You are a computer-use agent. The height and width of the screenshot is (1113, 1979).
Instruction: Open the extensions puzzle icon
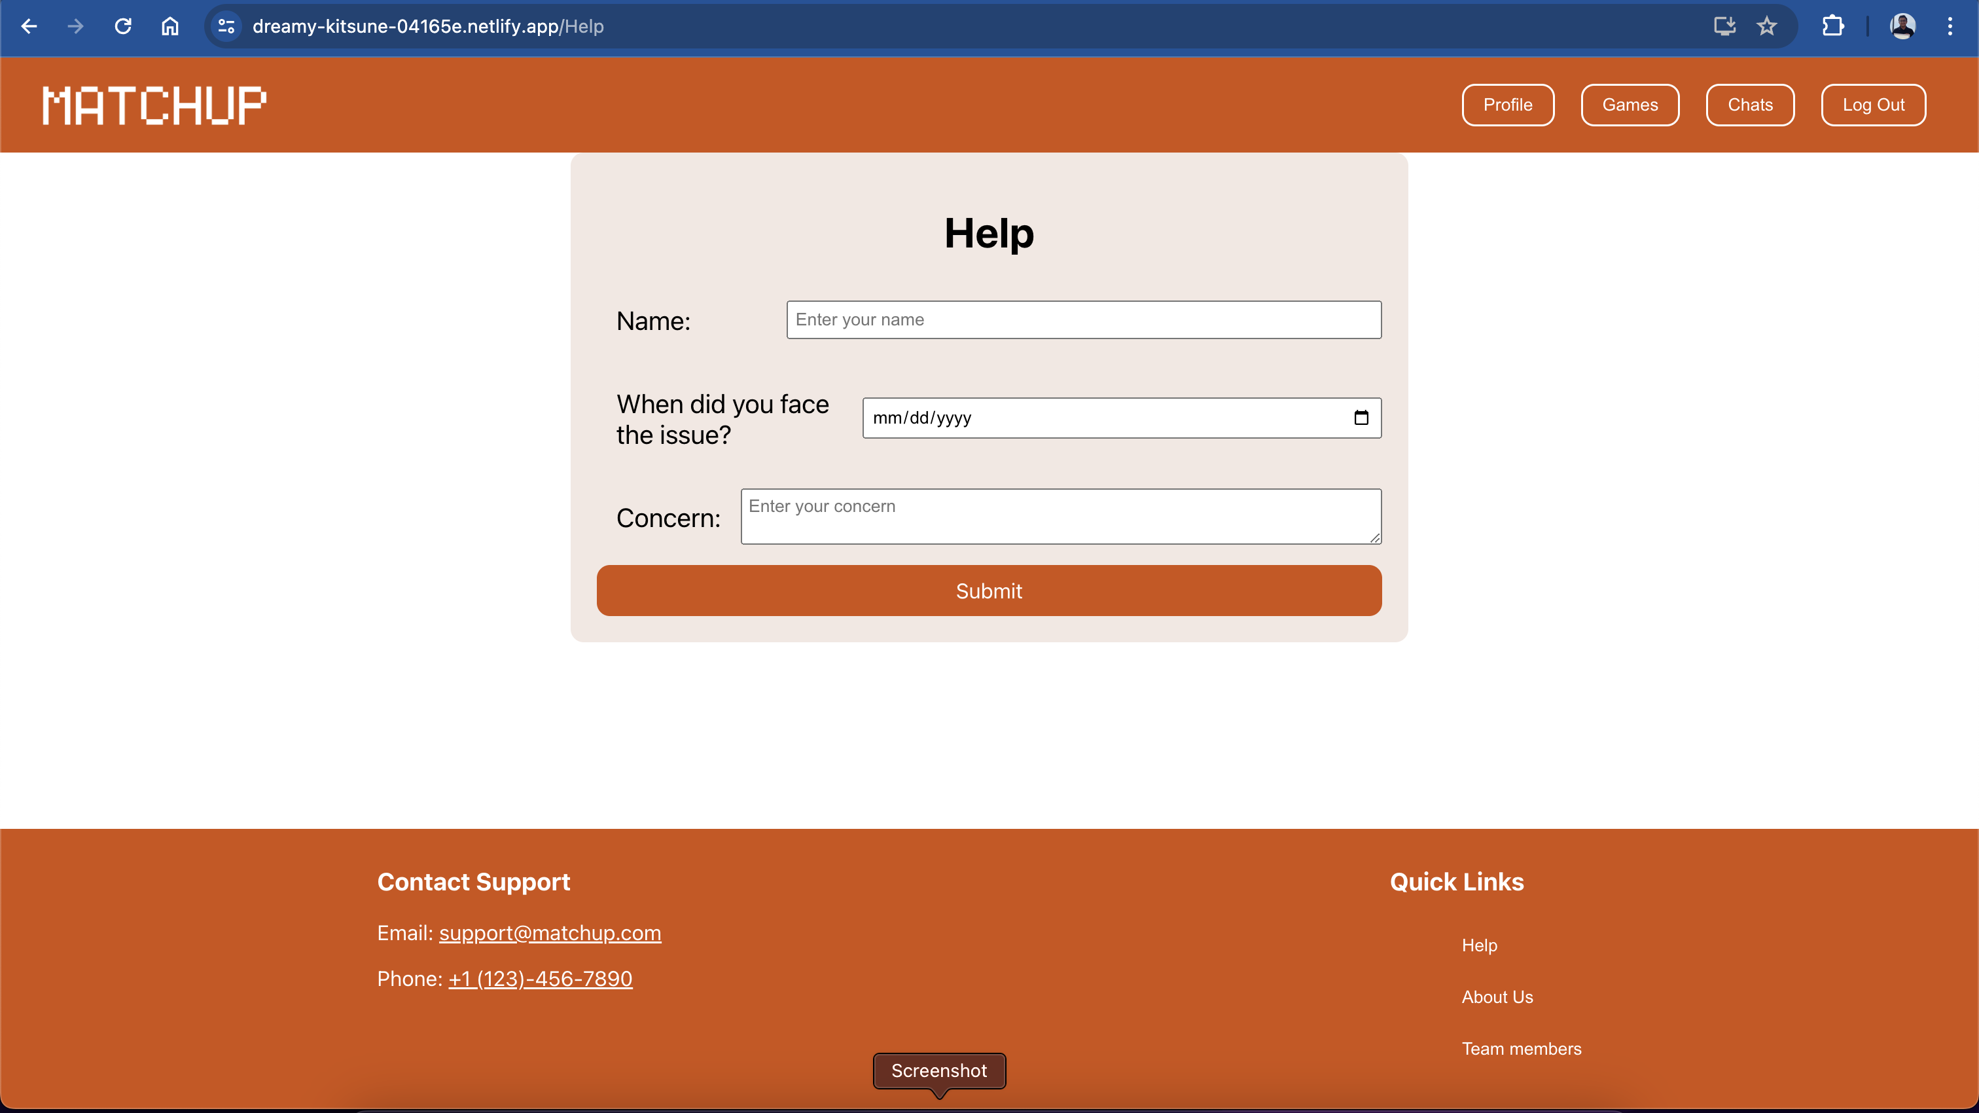coord(1833,26)
